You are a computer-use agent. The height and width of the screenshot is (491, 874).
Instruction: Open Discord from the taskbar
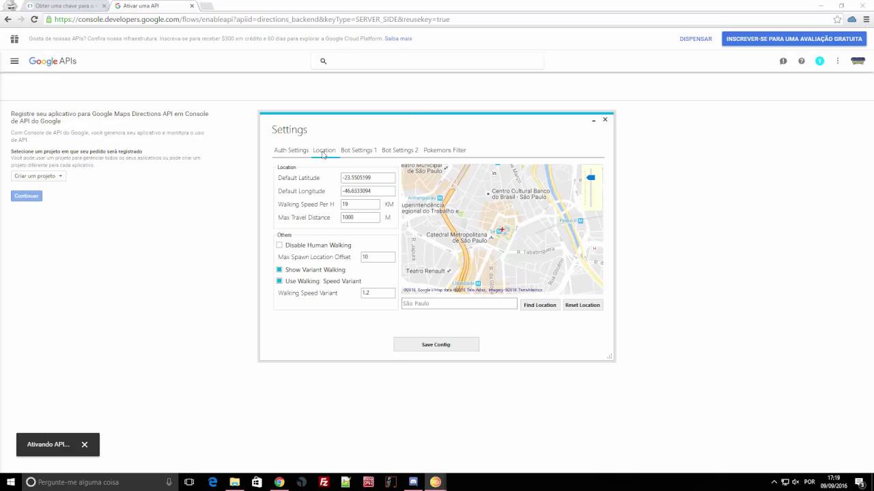click(x=413, y=482)
